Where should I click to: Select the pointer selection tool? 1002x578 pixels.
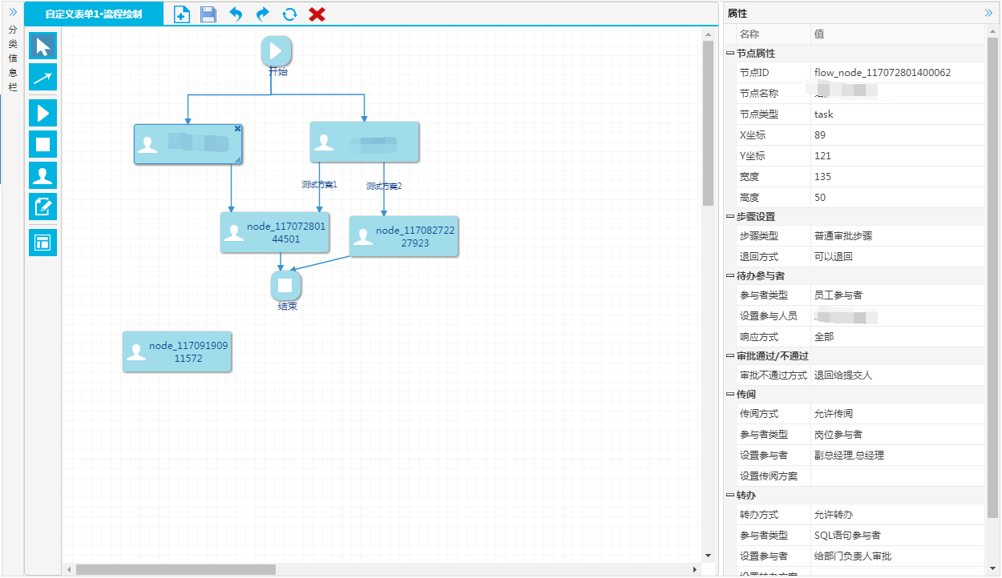43,46
